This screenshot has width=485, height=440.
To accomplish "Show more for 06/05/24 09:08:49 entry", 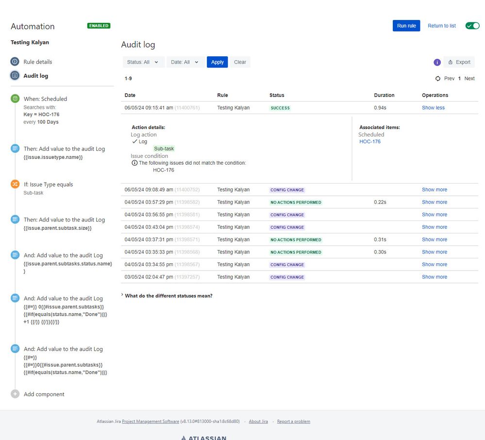I will tap(435, 190).
